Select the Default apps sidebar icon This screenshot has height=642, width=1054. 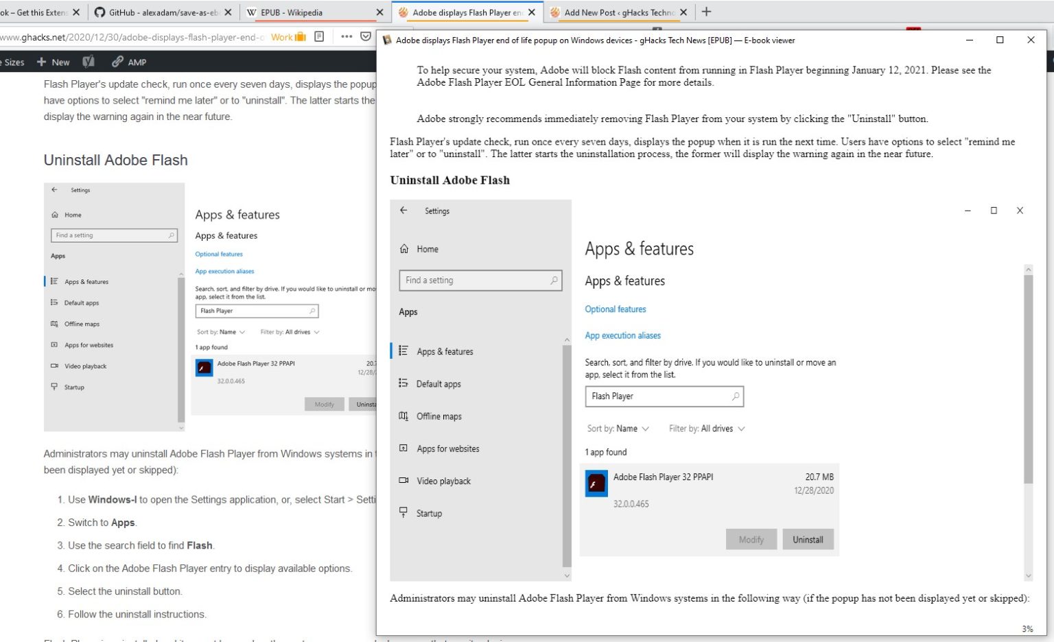click(403, 383)
